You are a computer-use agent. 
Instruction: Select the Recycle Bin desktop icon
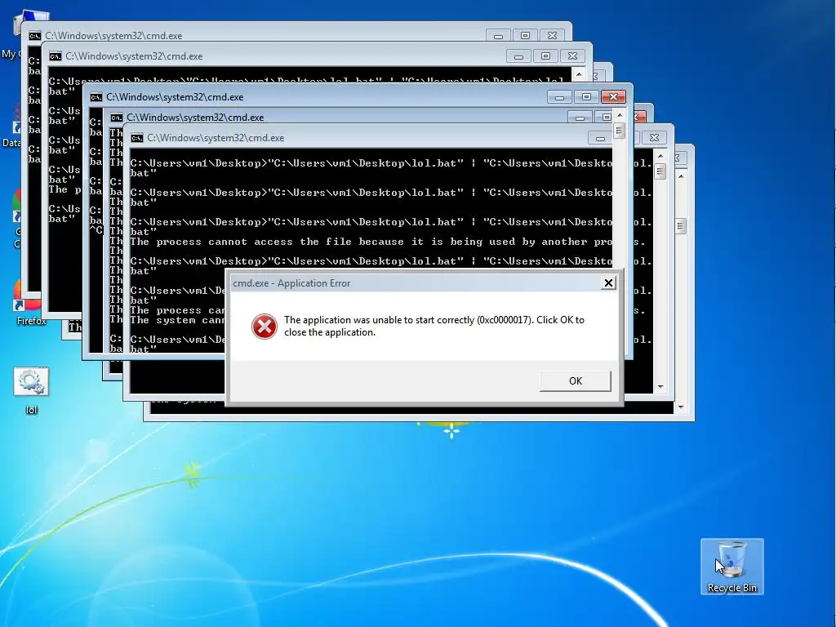[x=732, y=567]
